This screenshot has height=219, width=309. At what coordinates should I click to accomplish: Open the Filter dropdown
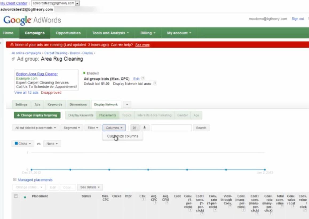click(93, 128)
